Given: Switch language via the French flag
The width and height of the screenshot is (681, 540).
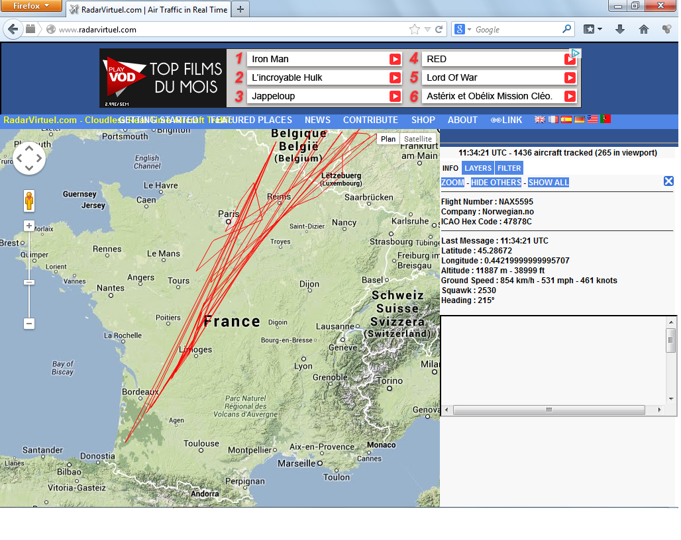Looking at the screenshot, I should coord(553,120).
